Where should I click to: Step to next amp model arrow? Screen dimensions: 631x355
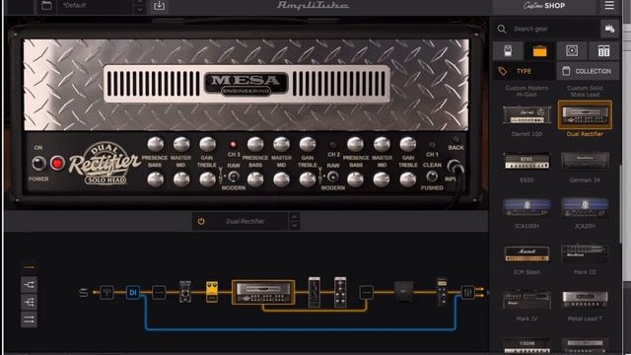click(x=295, y=226)
